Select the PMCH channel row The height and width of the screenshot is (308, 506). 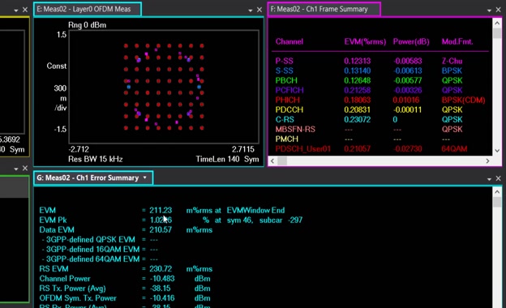[380, 139]
